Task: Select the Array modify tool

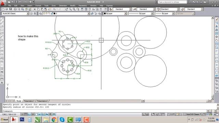Action: (x=217, y=33)
